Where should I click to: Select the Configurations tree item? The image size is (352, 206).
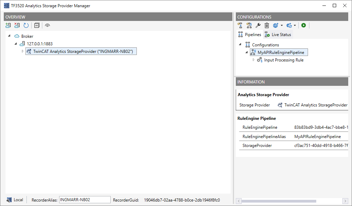[266, 45]
